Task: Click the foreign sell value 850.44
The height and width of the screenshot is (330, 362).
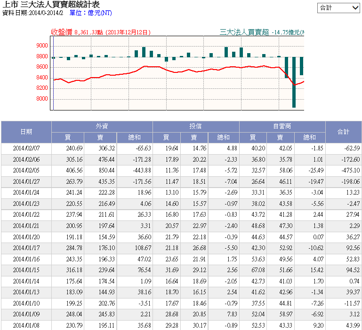Action: pos(106,171)
